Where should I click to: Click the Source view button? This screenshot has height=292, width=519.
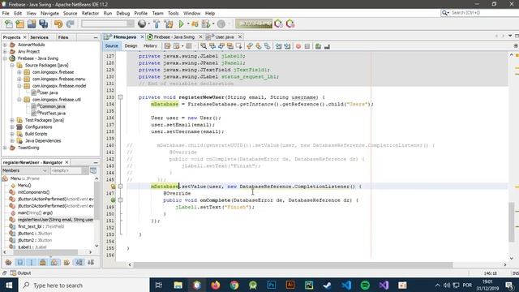[112, 46]
